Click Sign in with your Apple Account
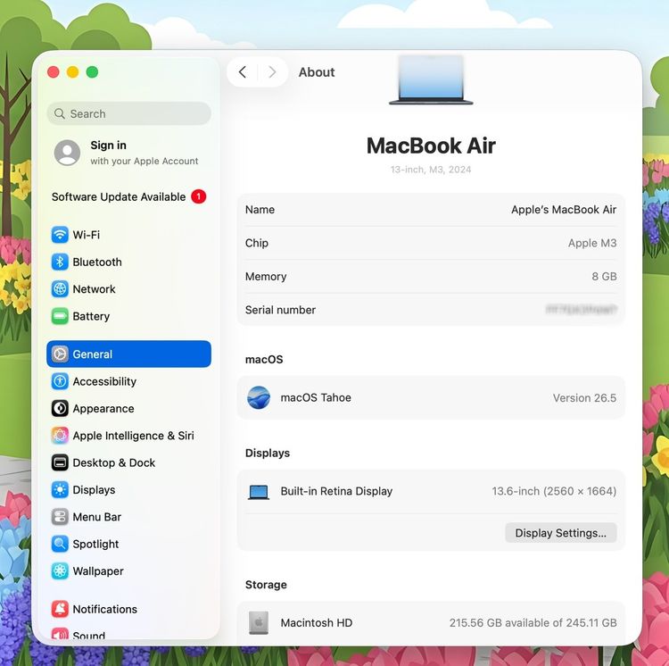 pyautogui.click(x=128, y=153)
